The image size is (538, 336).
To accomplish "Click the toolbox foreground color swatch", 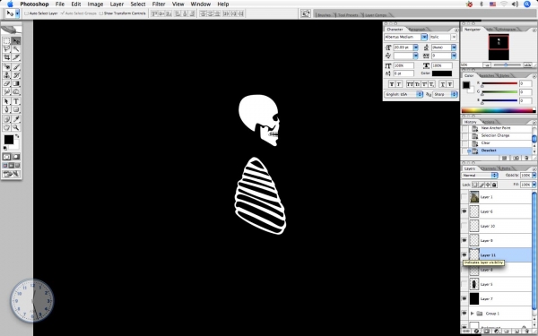I will 9,140.
